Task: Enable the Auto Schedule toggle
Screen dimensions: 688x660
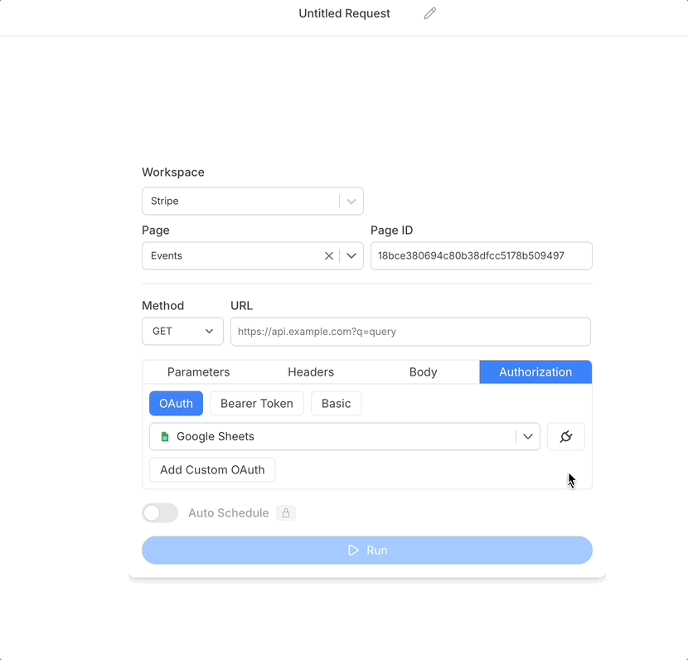Action: point(159,512)
